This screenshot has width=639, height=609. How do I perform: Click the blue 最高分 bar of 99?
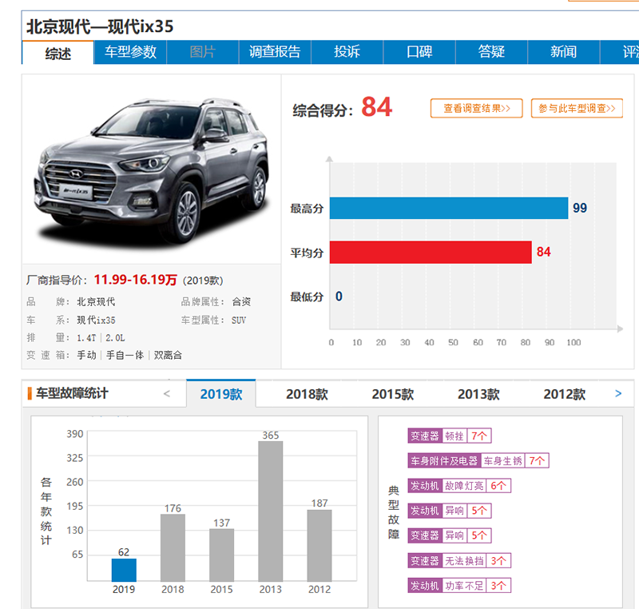(449, 208)
